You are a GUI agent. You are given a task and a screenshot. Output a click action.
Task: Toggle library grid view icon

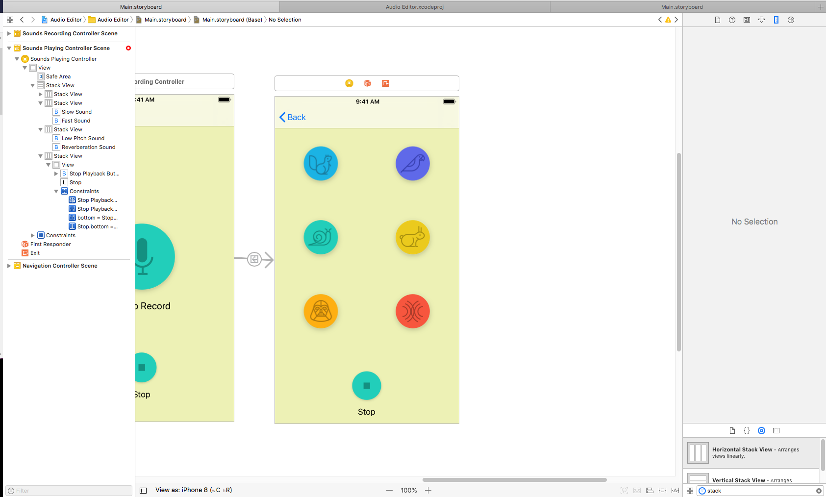(x=690, y=491)
